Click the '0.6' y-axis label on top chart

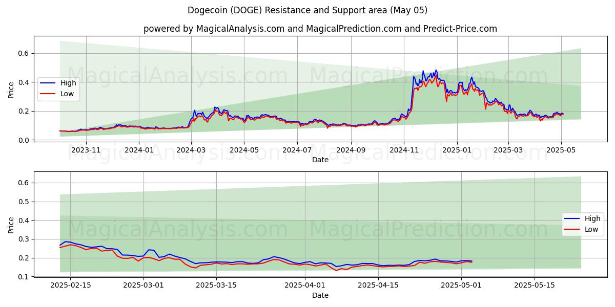[x=25, y=53]
